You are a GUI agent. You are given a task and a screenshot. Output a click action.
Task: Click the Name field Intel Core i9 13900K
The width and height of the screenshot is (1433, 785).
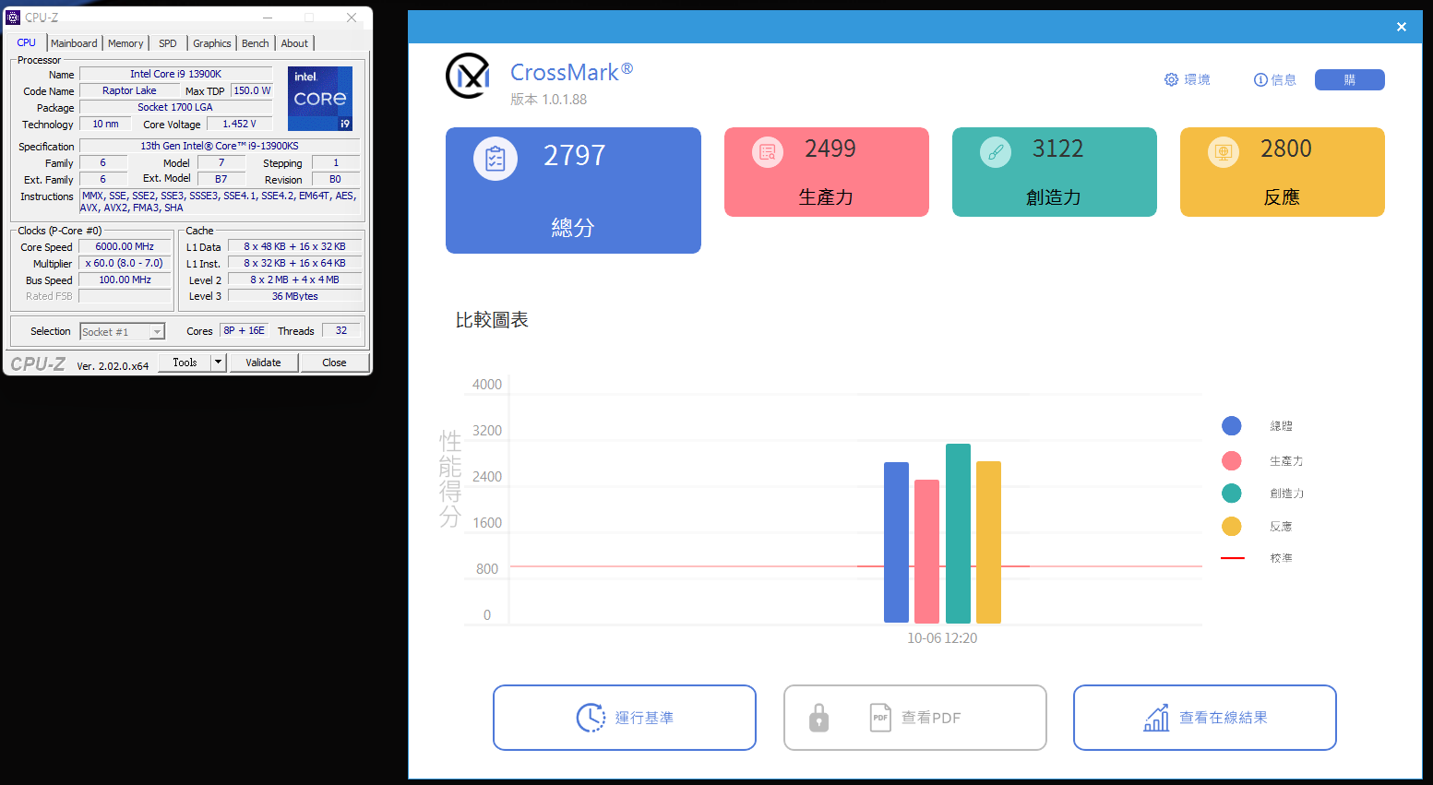pos(175,74)
